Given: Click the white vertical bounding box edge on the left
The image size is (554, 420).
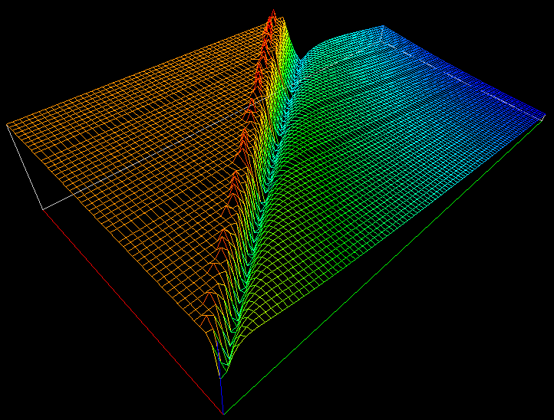Looking at the screenshot, I should point(23,165).
